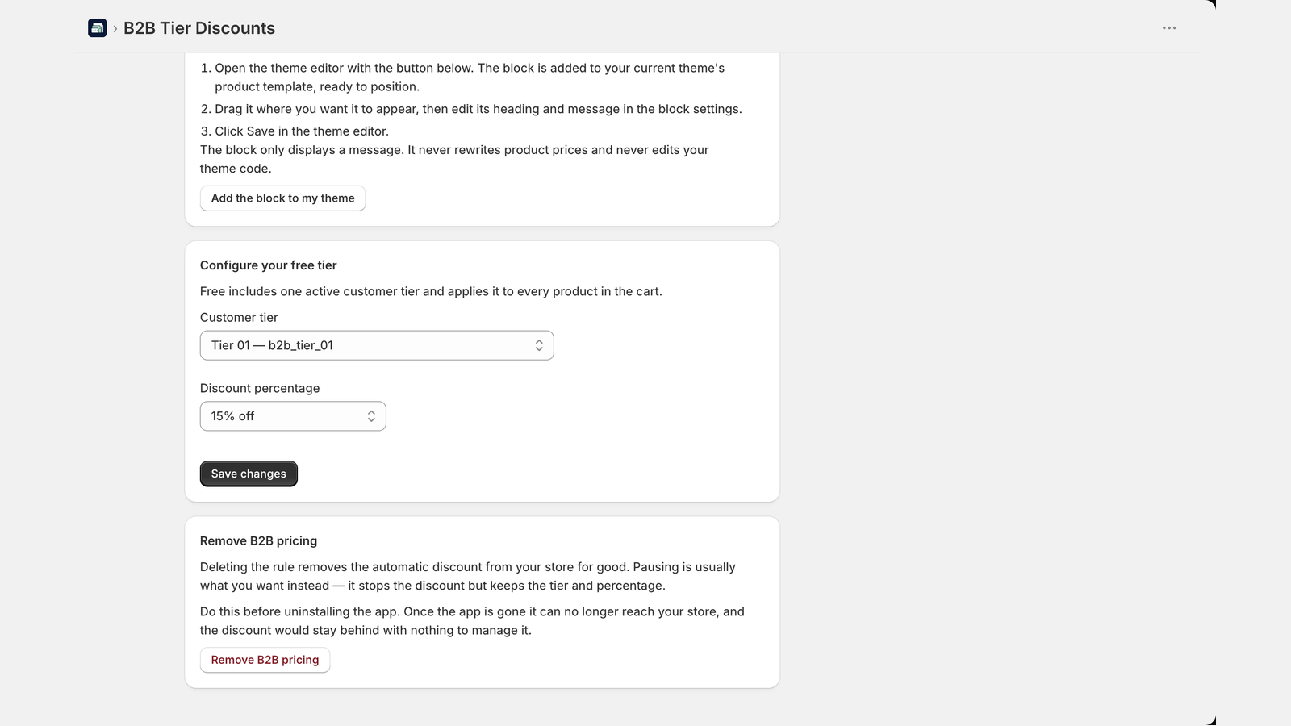Click the up-down arrows in Customer tier select

pos(539,345)
